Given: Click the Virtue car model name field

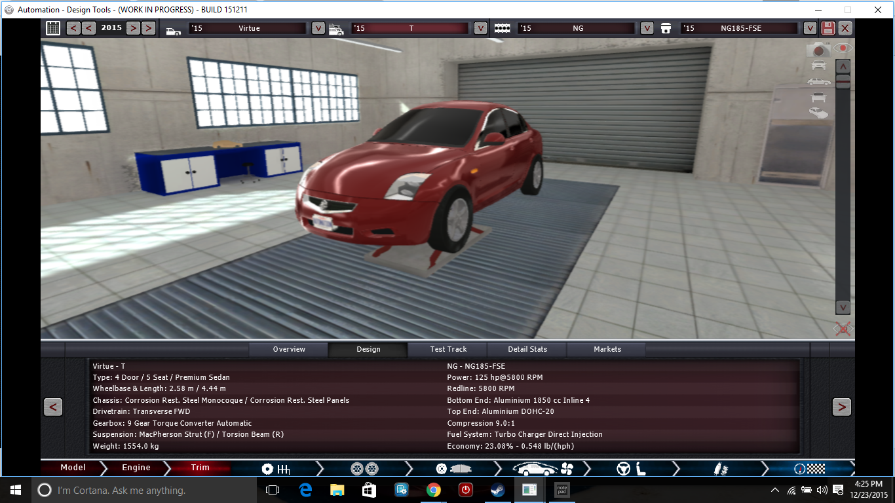Looking at the screenshot, I should pos(248,28).
